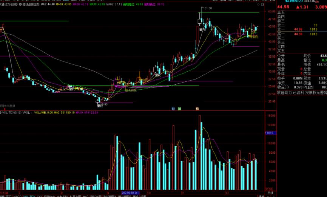Click the 51.50 high price label
This screenshot has height=197, width=327.
pyautogui.click(x=208, y=8)
